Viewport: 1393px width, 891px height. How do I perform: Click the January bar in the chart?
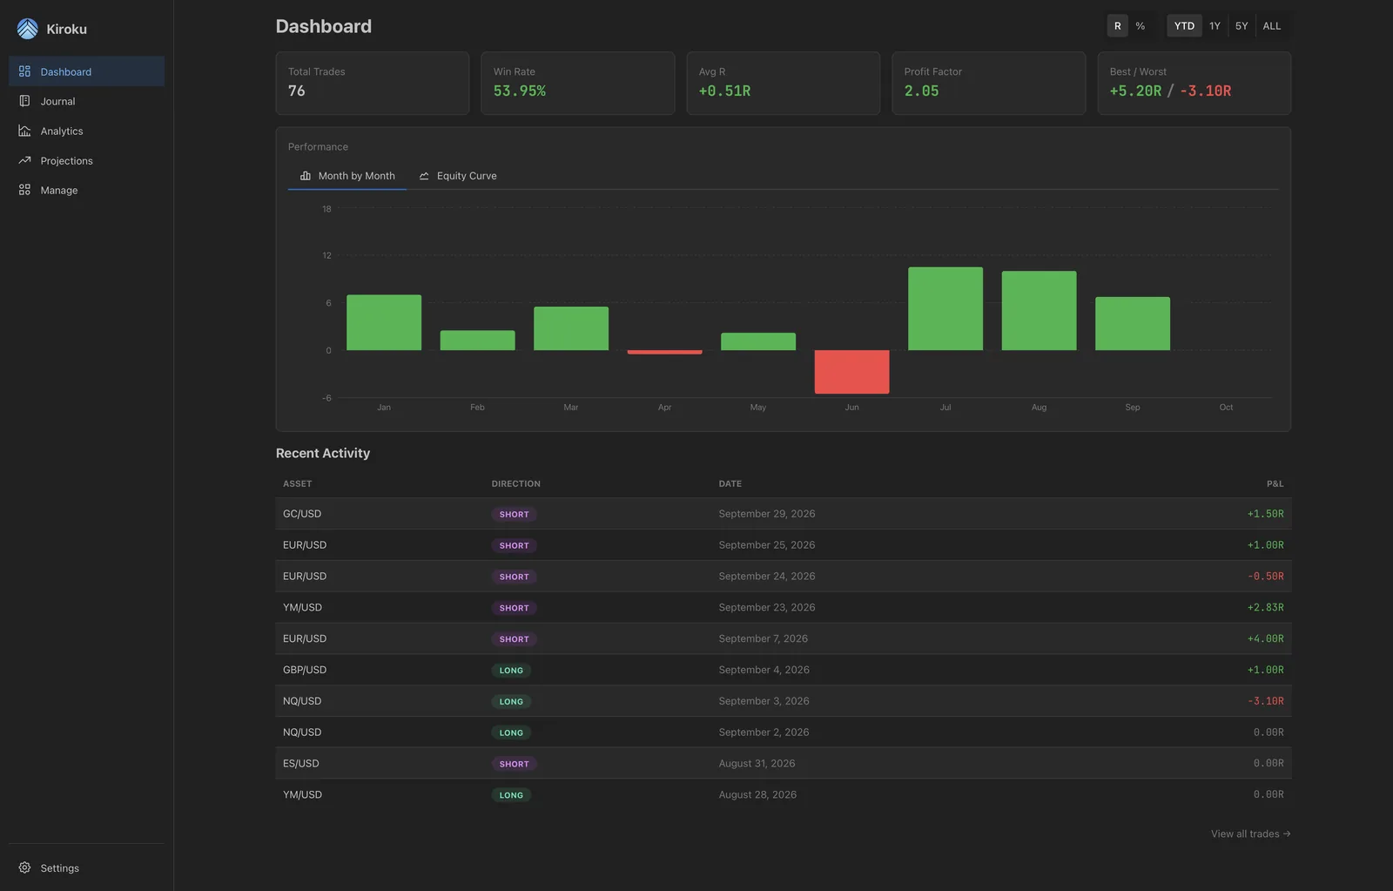pos(384,322)
